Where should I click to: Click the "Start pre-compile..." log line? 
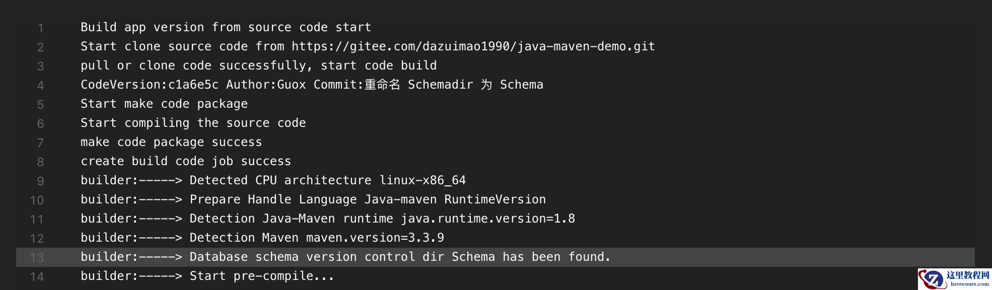tap(207, 276)
